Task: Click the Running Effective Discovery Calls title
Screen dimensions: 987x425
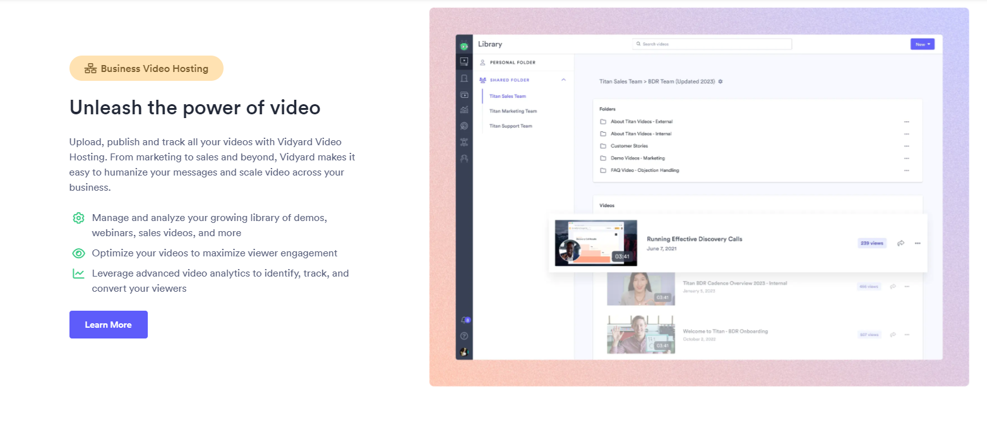Action: [695, 239]
